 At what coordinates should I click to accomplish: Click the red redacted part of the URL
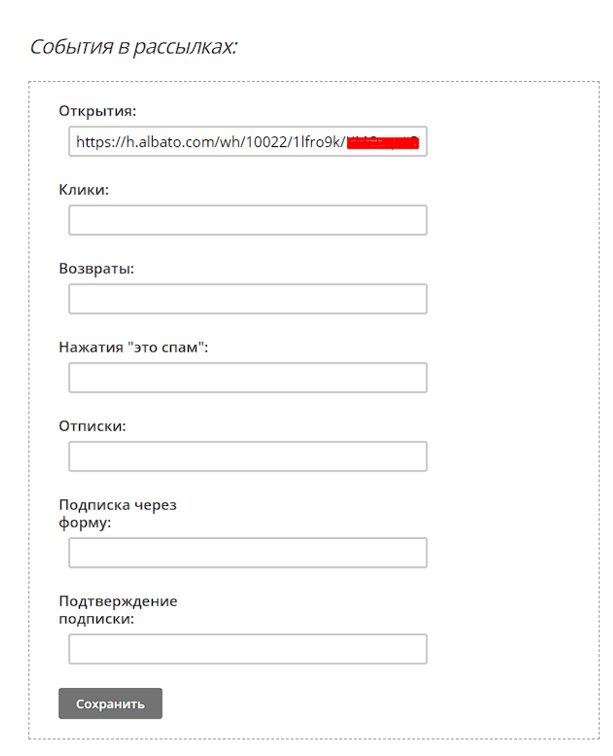click(x=383, y=143)
